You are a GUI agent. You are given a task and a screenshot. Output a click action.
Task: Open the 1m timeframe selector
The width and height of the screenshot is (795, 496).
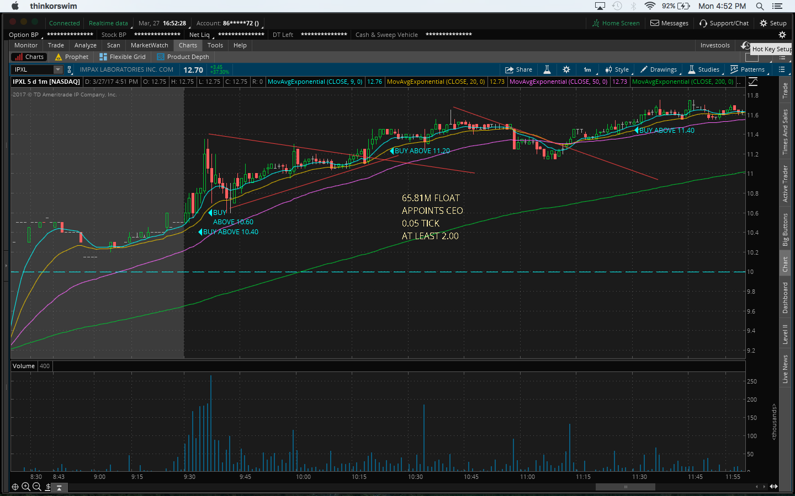click(x=588, y=69)
